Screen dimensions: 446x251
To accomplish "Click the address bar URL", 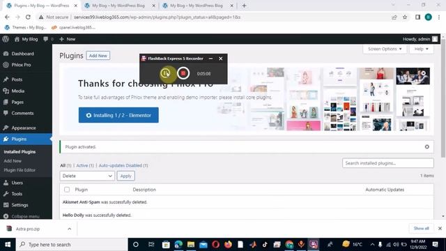I will pyautogui.click(x=157, y=17).
